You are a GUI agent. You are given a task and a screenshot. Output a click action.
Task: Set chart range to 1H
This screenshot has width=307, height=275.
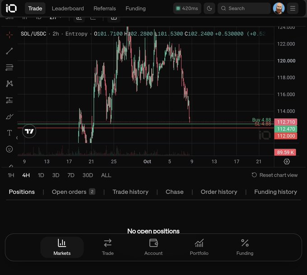point(11,175)
